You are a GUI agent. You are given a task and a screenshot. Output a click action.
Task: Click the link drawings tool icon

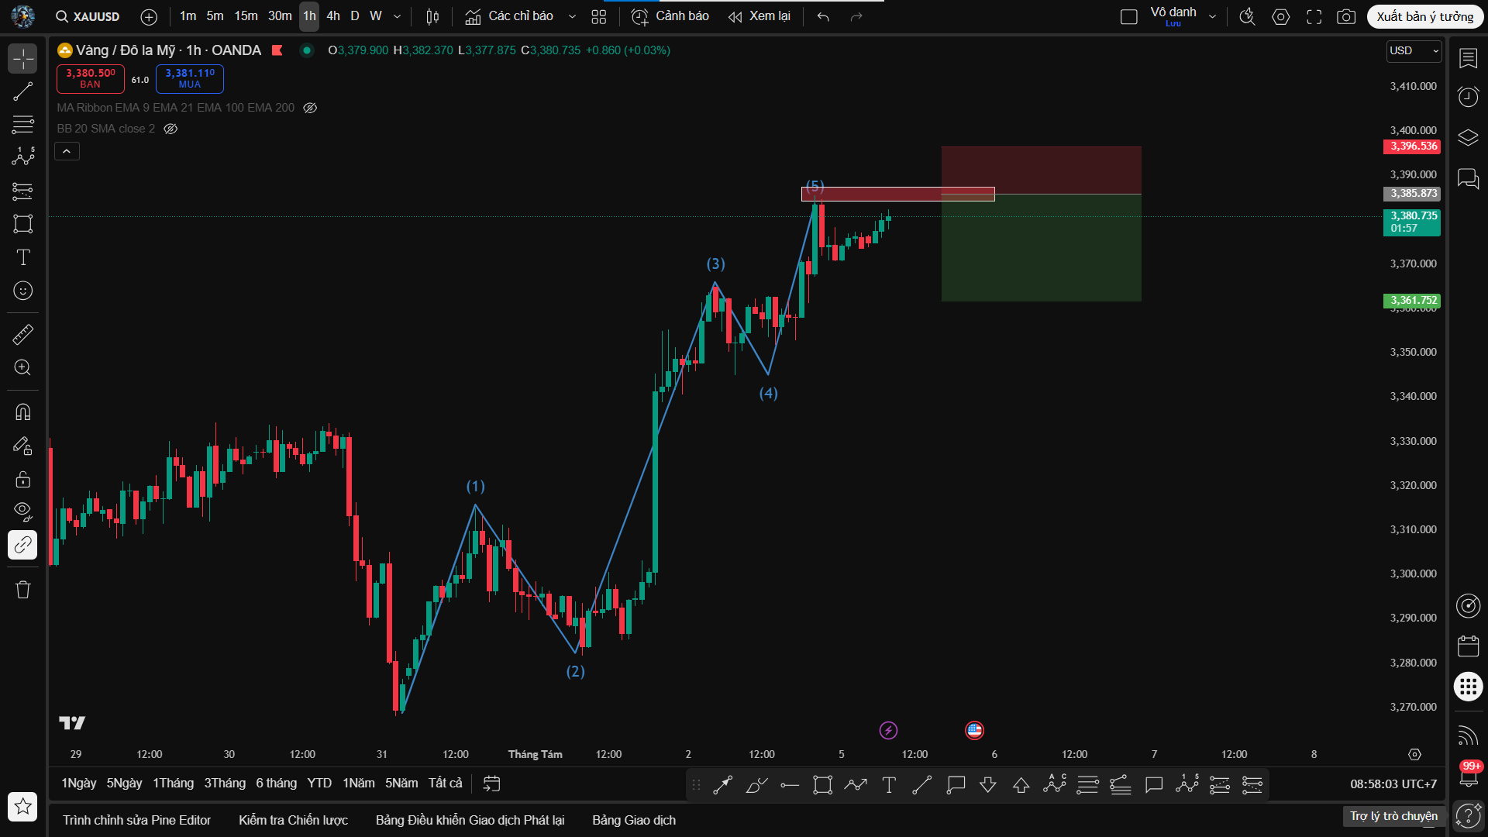click(x=22, y=545)
